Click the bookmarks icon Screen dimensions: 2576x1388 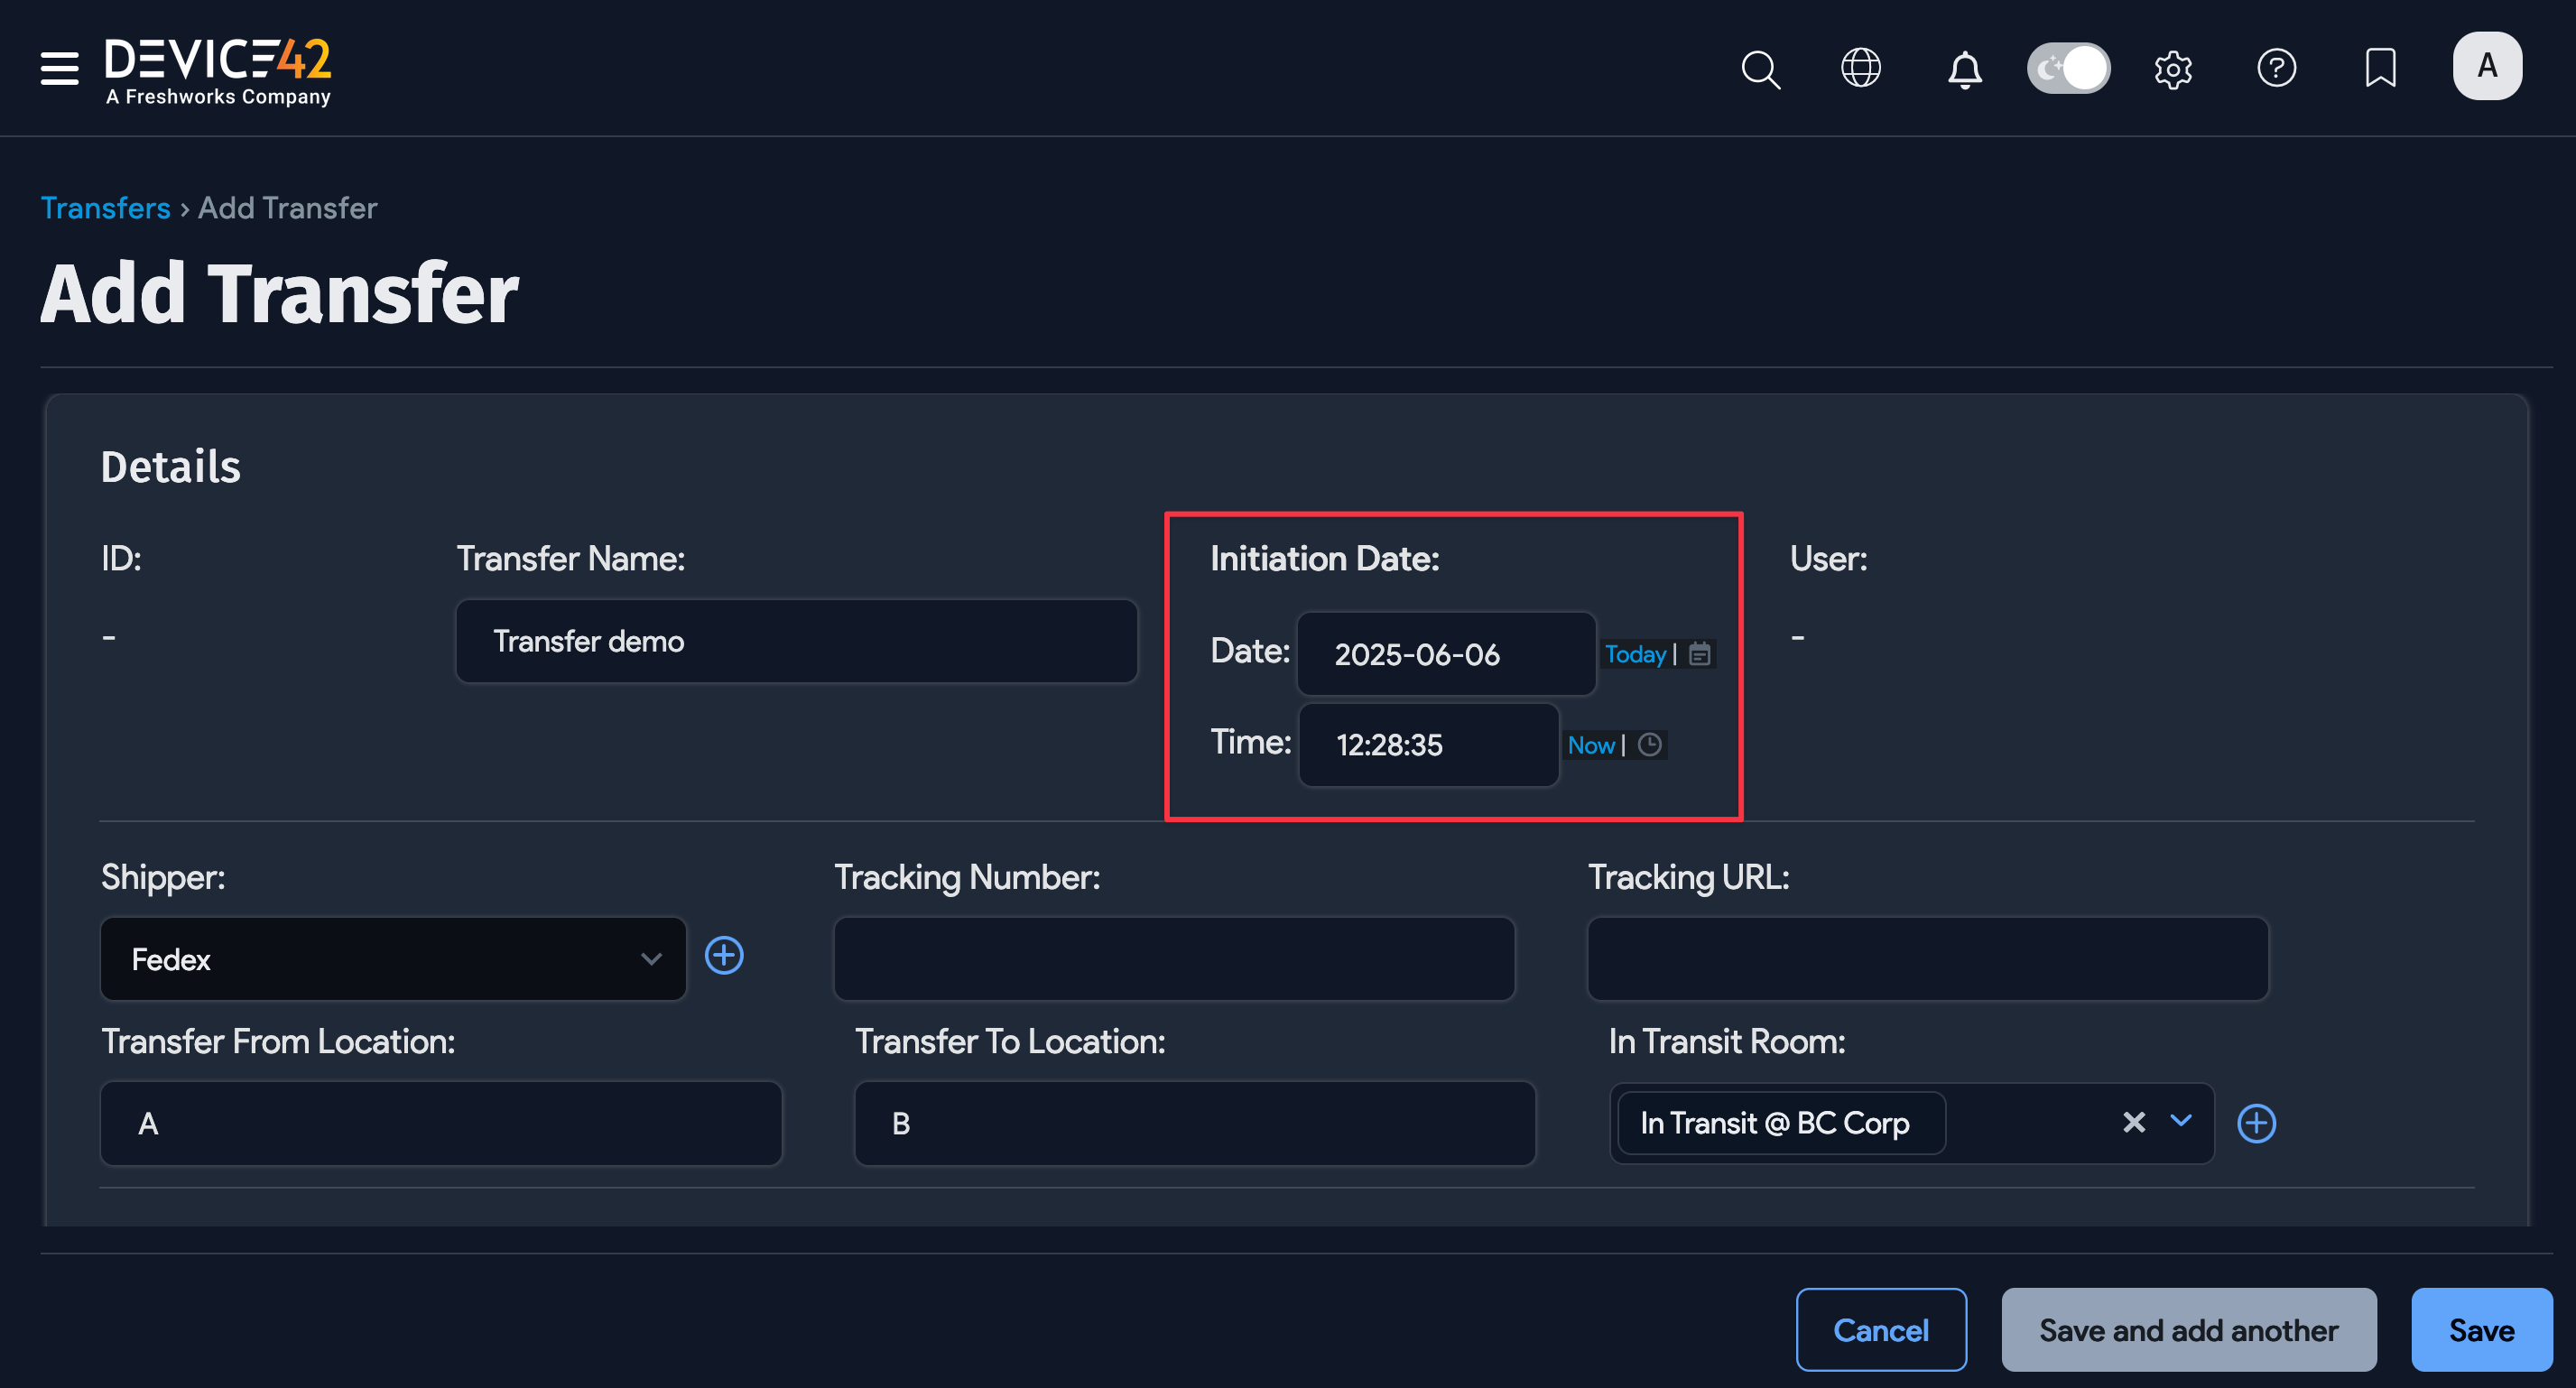tap(2380, 68)
